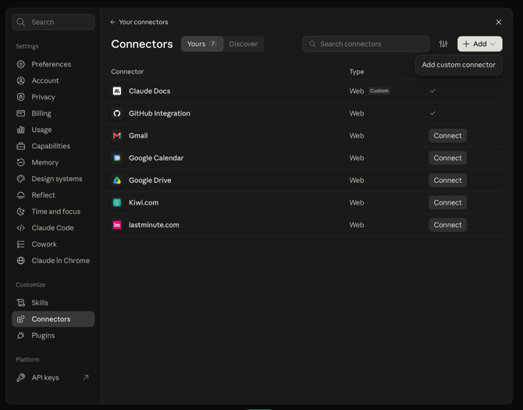Connect the Google Drive connector

tap(447, 180)
